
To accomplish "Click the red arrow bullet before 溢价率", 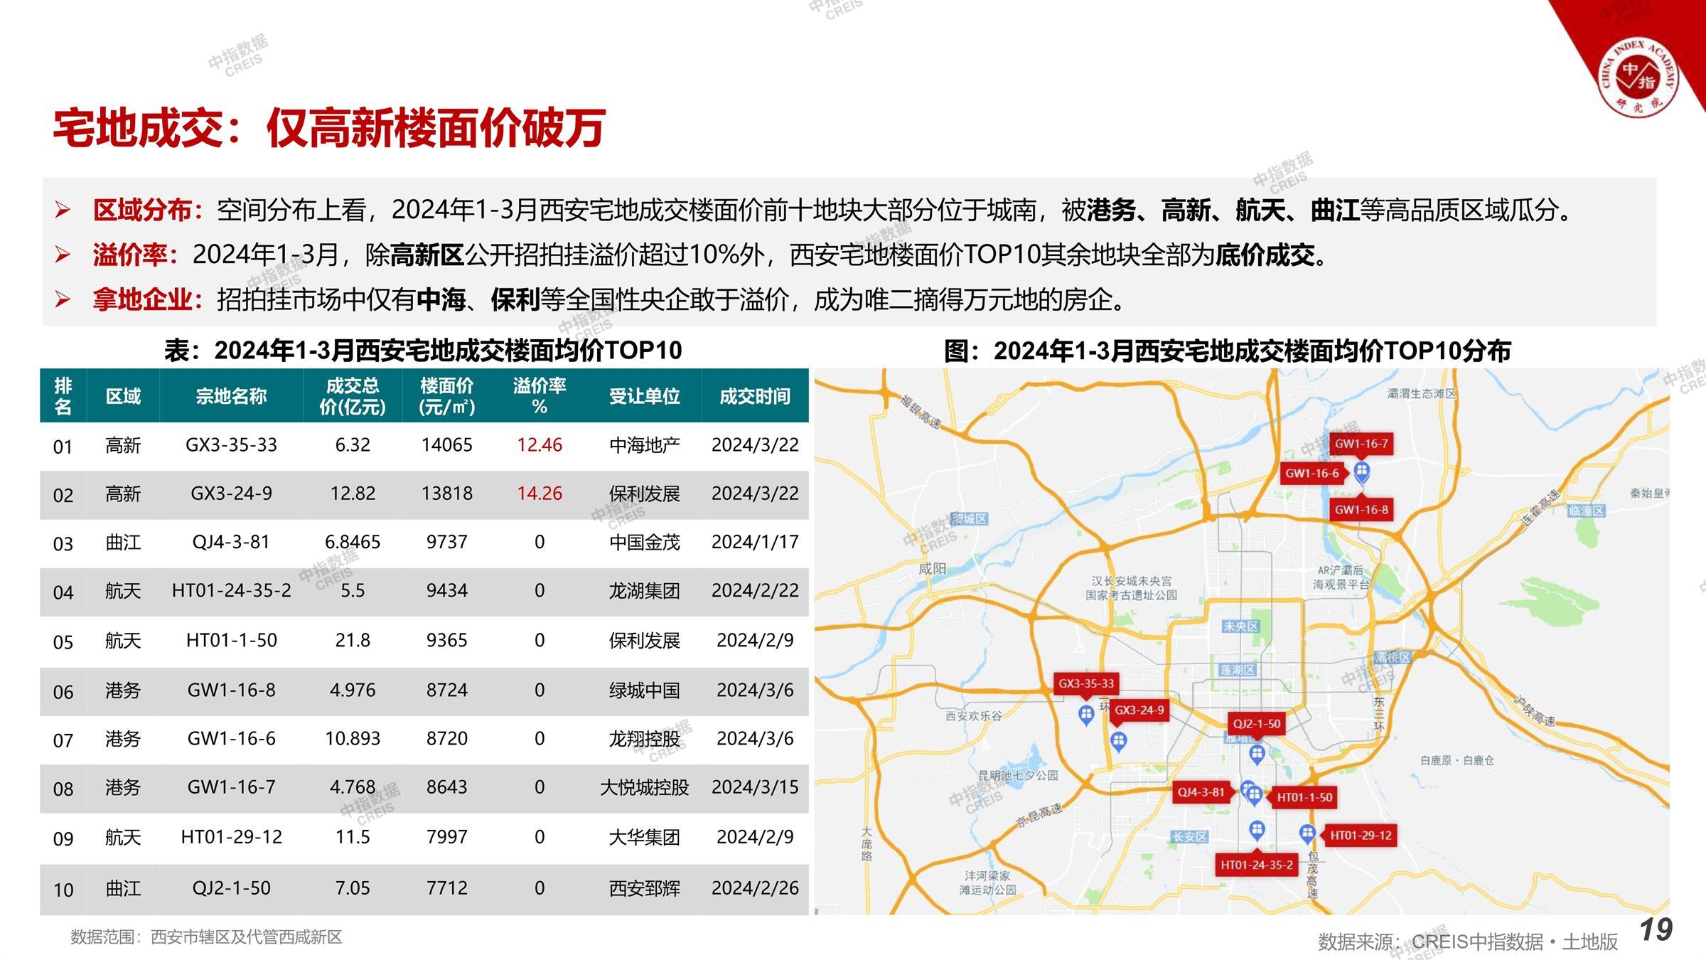I will click(63, 255).
